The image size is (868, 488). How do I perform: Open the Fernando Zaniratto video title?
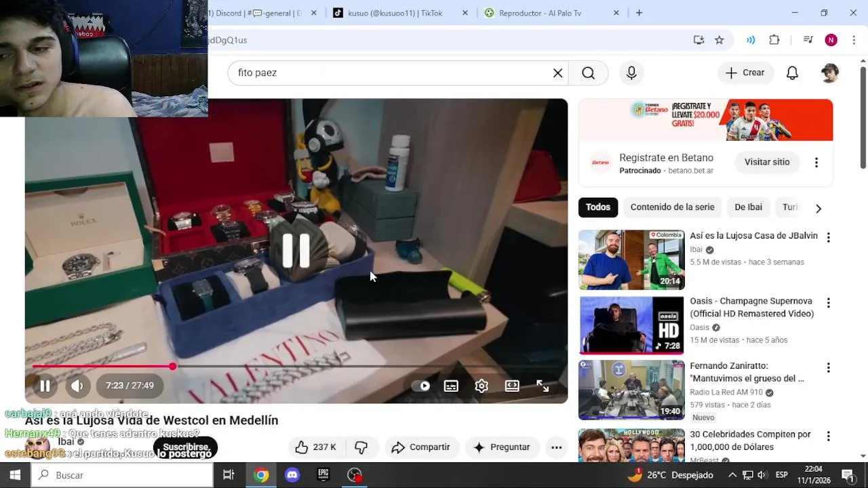tap(747, 372)
